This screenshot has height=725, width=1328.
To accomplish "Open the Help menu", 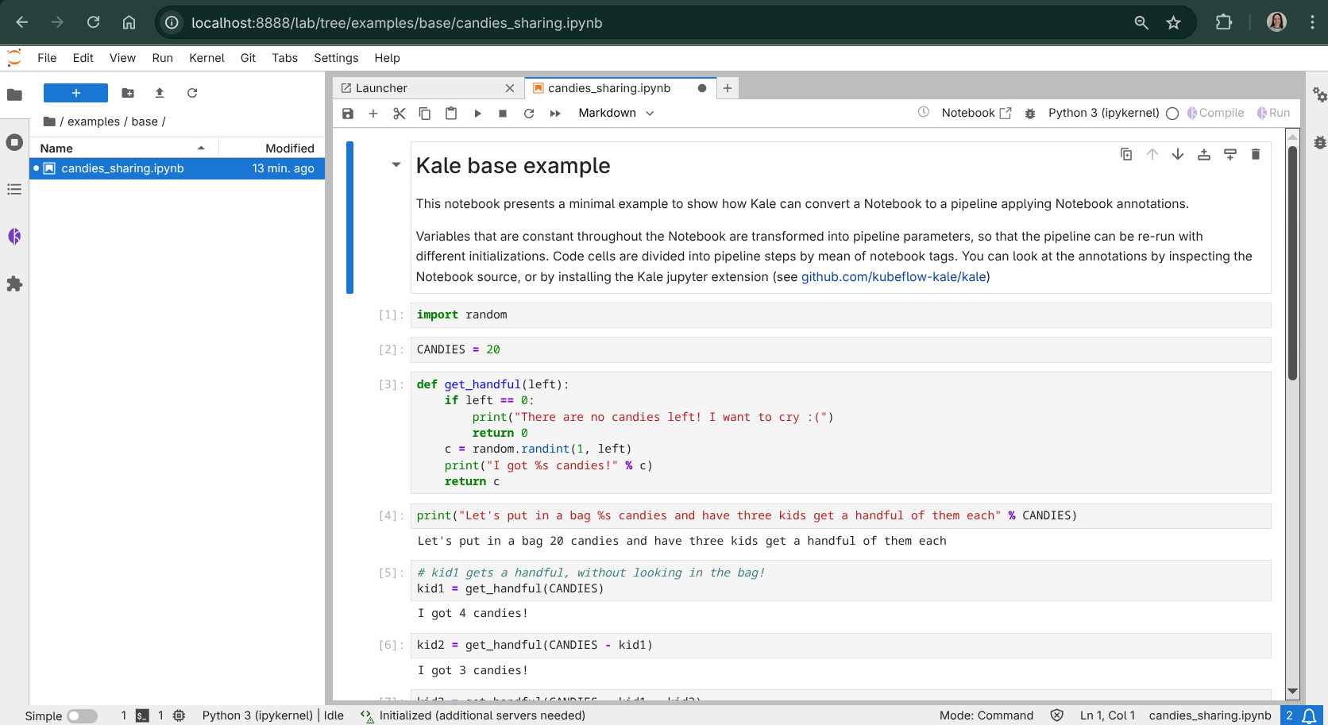I will pyautogui.click(x=388, y=58).
